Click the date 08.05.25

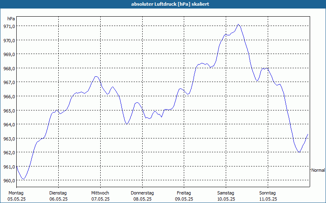click(142, 199)
